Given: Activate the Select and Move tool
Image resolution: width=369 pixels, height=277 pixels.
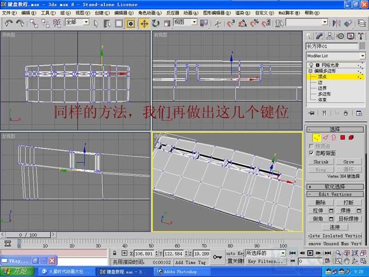Looking at the screenshot, I should coord(144,23).
